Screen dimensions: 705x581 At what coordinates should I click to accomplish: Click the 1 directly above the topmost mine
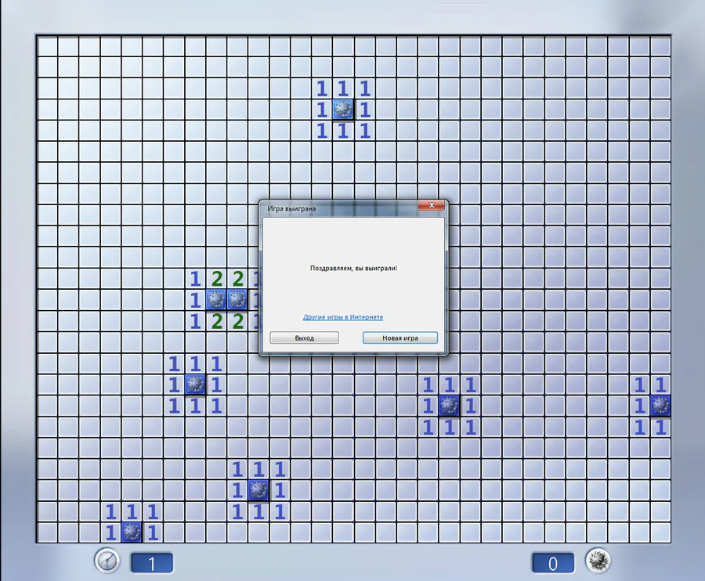point(343,88)
